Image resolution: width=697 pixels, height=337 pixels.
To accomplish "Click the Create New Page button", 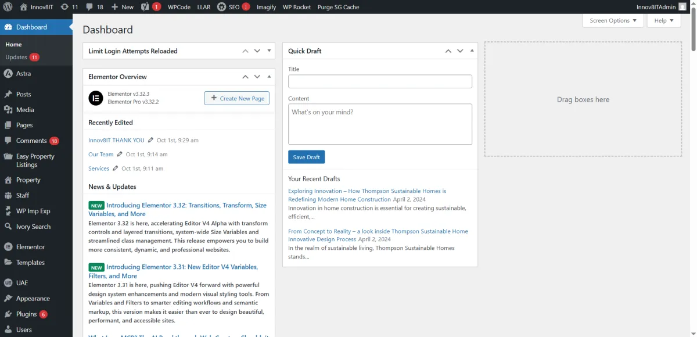I will pyautogui.click(x=236, y=98).
